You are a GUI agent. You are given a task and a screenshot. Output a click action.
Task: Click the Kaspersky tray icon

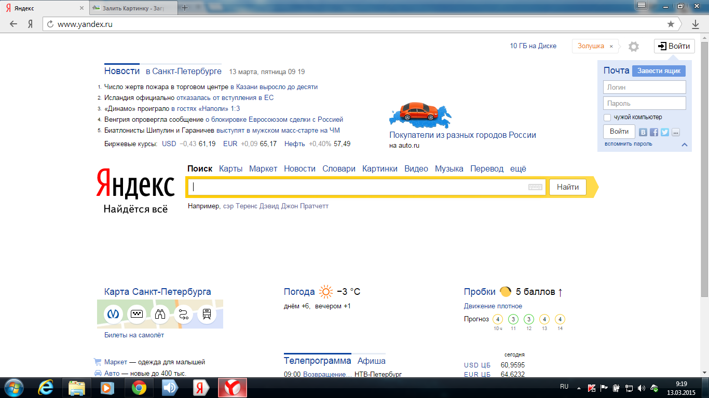click(592, 388)
